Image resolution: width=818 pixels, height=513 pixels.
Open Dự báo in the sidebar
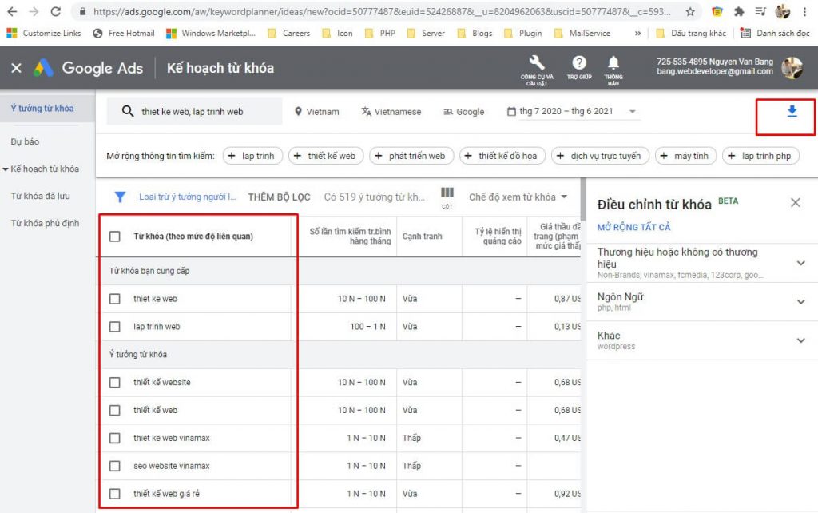click(25, 141)
